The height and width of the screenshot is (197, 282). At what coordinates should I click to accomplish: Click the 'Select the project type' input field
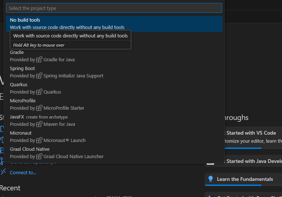[114, 8]
